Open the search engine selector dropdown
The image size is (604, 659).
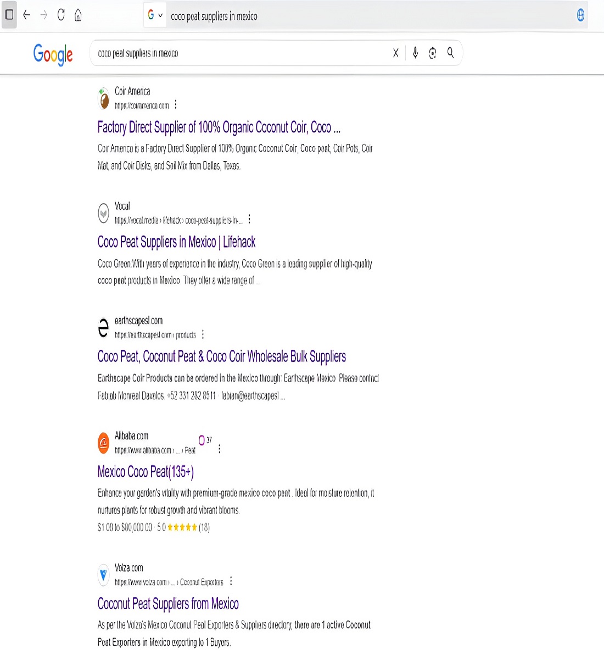tap(155, 15)
